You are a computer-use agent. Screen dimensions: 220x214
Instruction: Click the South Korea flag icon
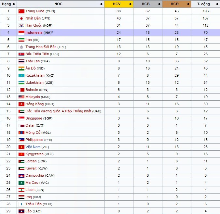tap(21, 25)
